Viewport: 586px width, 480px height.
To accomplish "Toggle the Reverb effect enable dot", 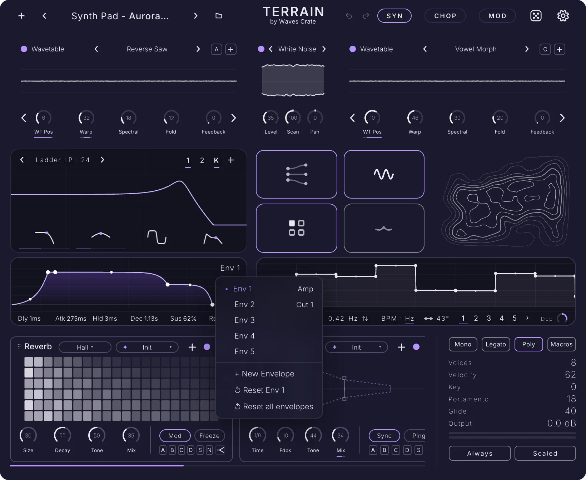I will 207,347.
